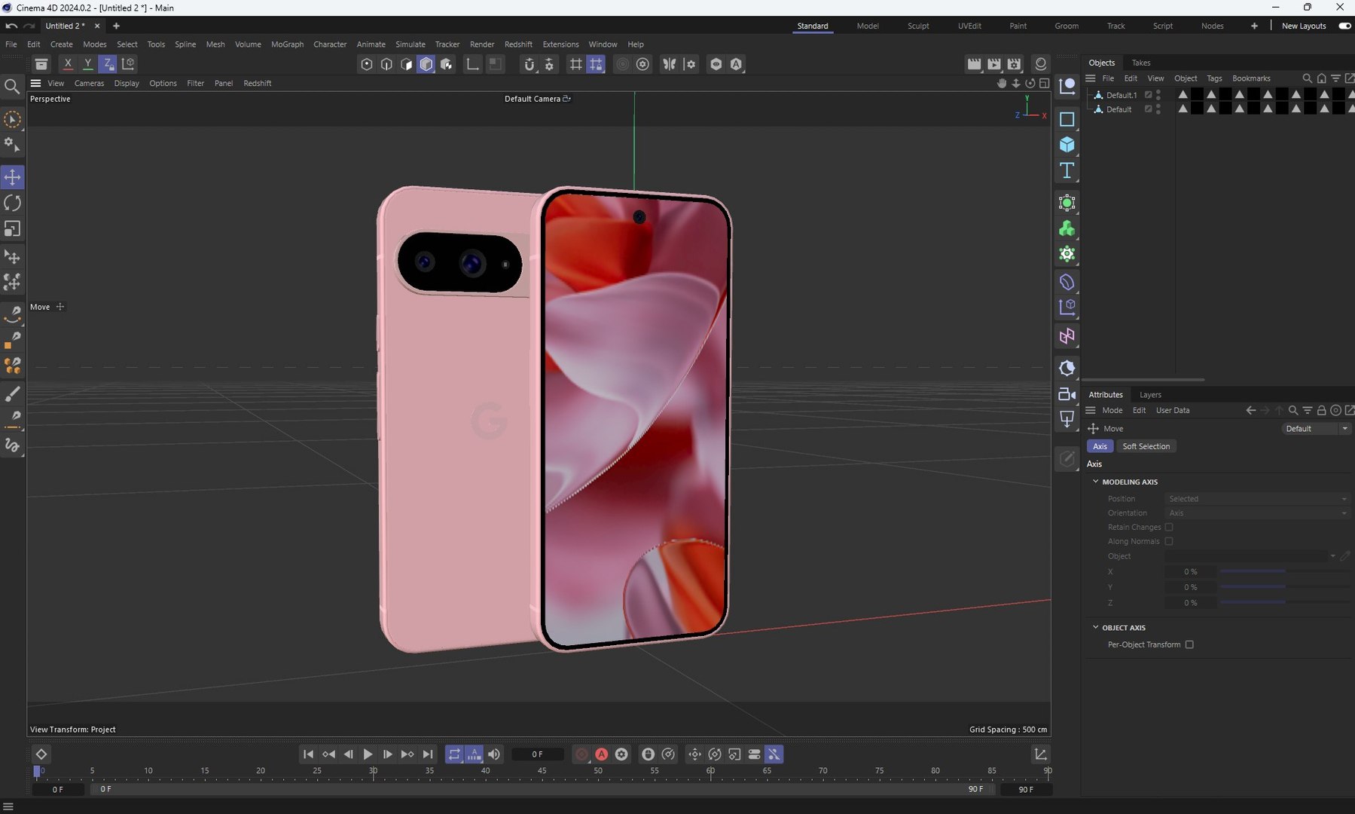Enable Per-Object Transform checkbox
Image resolution: width=1355 pixels, height=814 pixels.
tap(1189, 644)
